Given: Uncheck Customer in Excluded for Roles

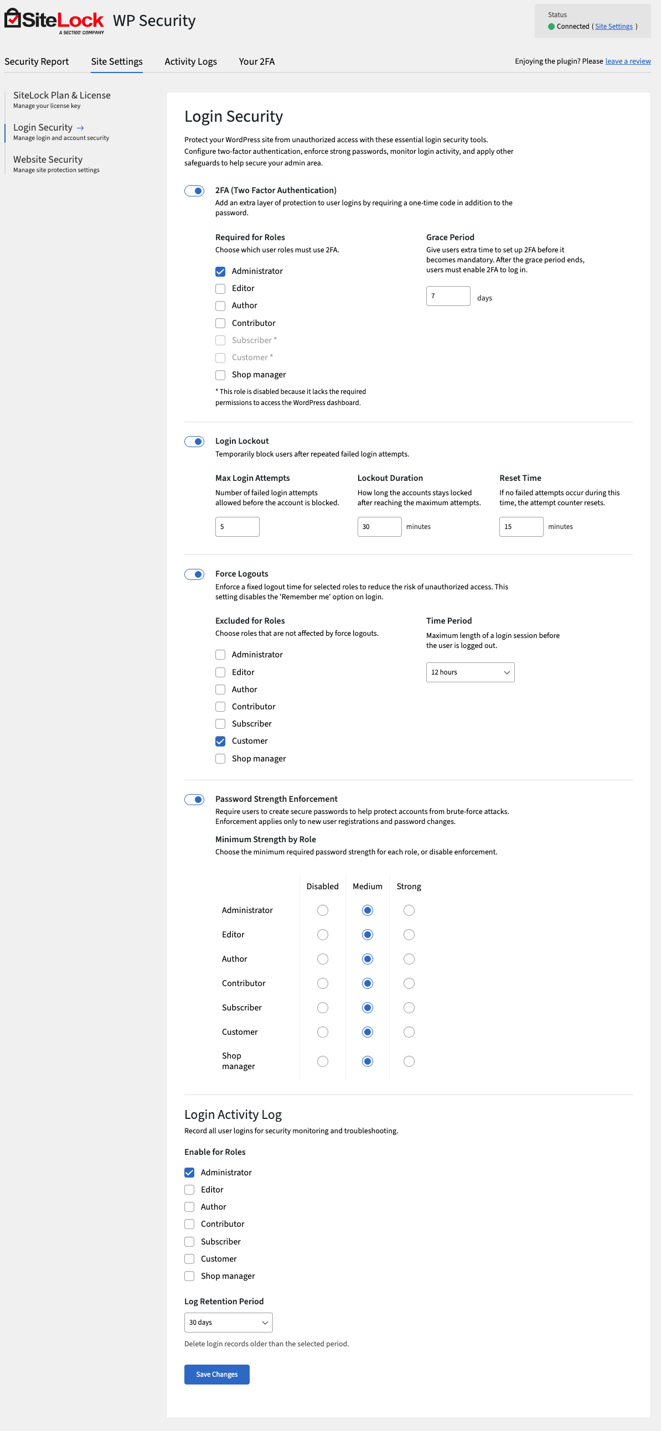Looking at the screenshot, I should tap(221, 741).
